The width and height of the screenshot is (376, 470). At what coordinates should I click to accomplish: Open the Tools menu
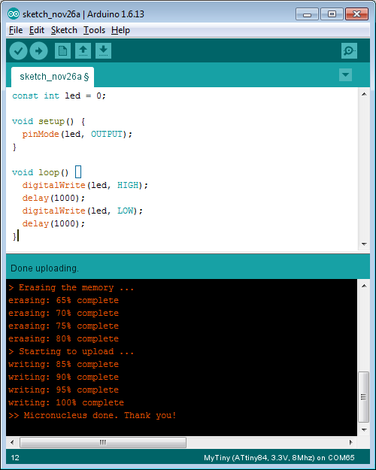(x=94, y=30)
